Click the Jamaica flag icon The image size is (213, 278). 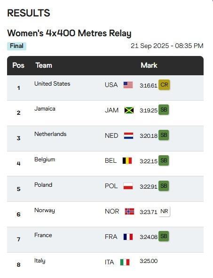pyautogui.click(x=129, y=110)
